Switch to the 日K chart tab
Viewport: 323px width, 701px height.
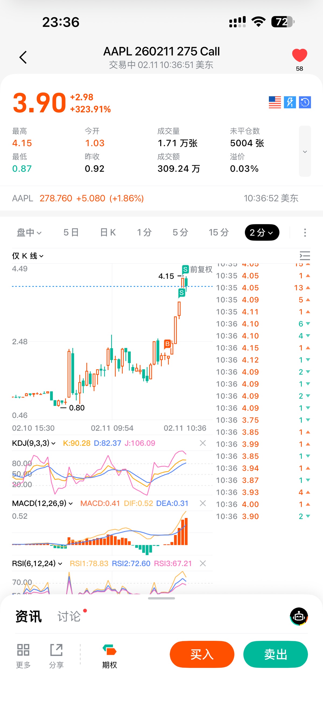click(x=108, y=233)
